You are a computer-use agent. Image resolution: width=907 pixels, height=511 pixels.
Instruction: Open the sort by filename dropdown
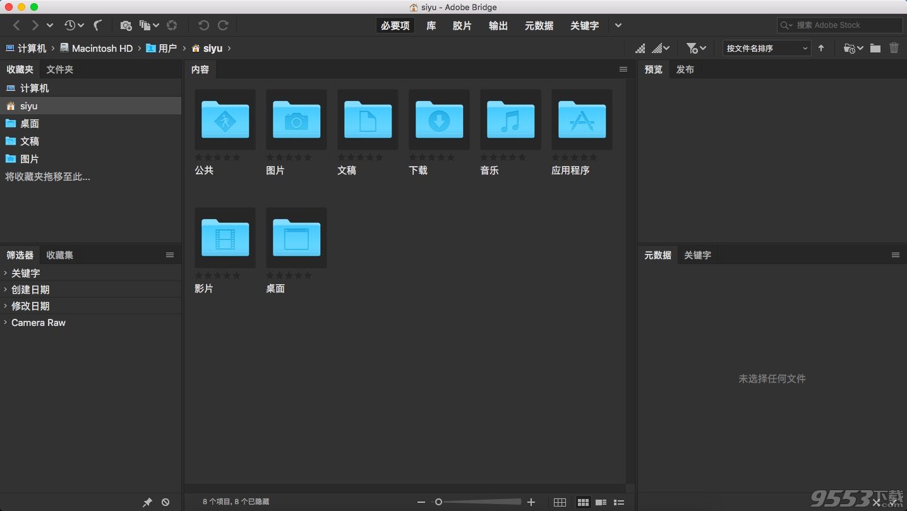[767, 48]
